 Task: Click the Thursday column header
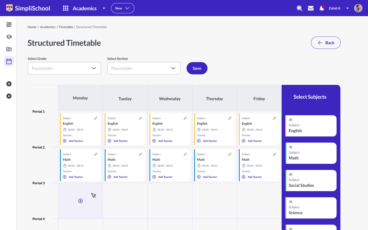[x=214, y=99]
